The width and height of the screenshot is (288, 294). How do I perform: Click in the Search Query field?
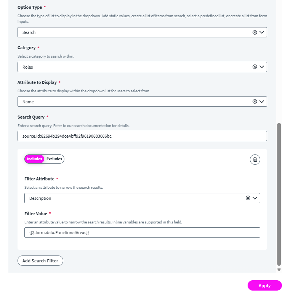pos(142,136)
